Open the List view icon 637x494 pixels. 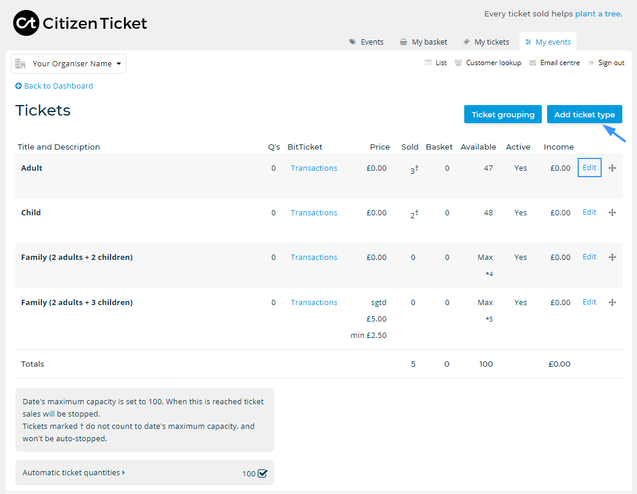(428, 62)
